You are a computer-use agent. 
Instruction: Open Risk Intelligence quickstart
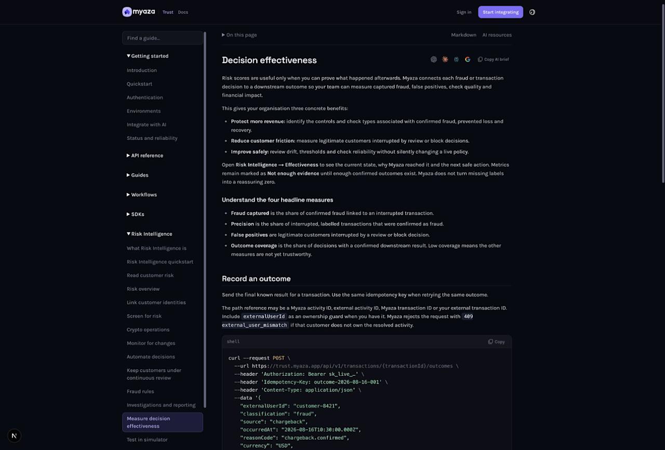pos(160,262)
